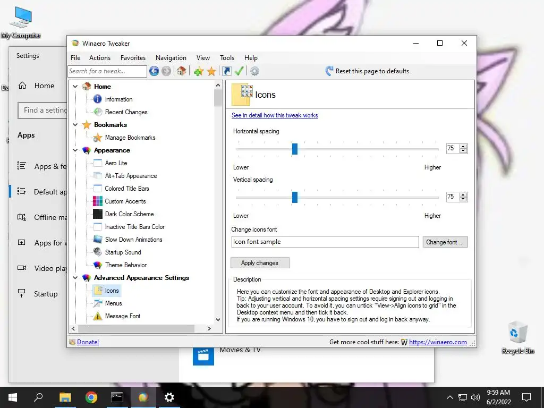
Task: Click the blue Back navigation arrow
Action: pyautogui.click(x=154, y=71)
